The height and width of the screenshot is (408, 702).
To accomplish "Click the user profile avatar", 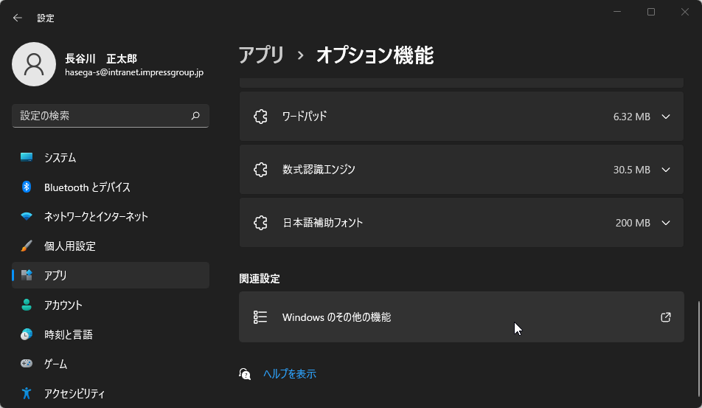I will (x=34, y=64).
